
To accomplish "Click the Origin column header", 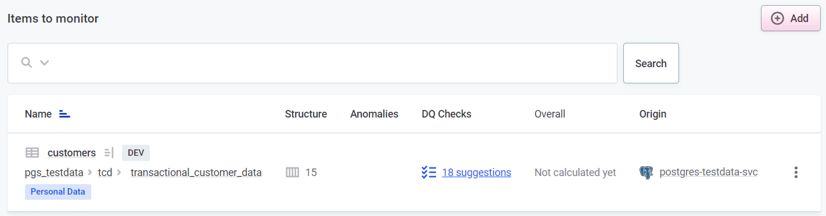I will pyautogui.click(x=653, y=114).
